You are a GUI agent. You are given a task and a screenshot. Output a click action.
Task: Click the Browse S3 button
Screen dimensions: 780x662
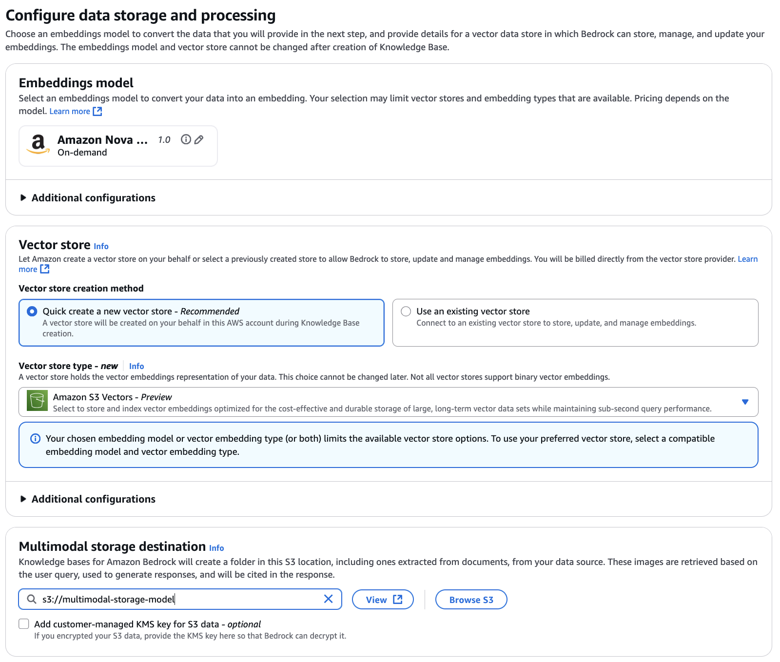[471, 600]
